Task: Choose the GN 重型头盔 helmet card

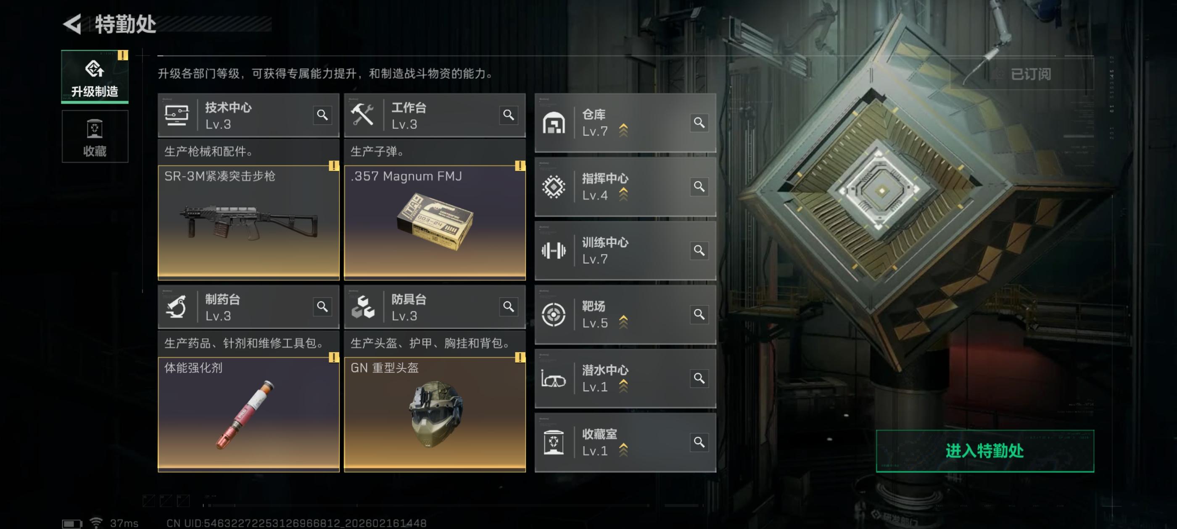Action: click(x=435, y=414)
